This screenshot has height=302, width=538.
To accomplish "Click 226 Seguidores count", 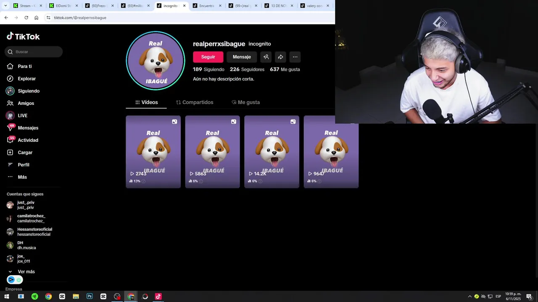I will tap(247, 69).
